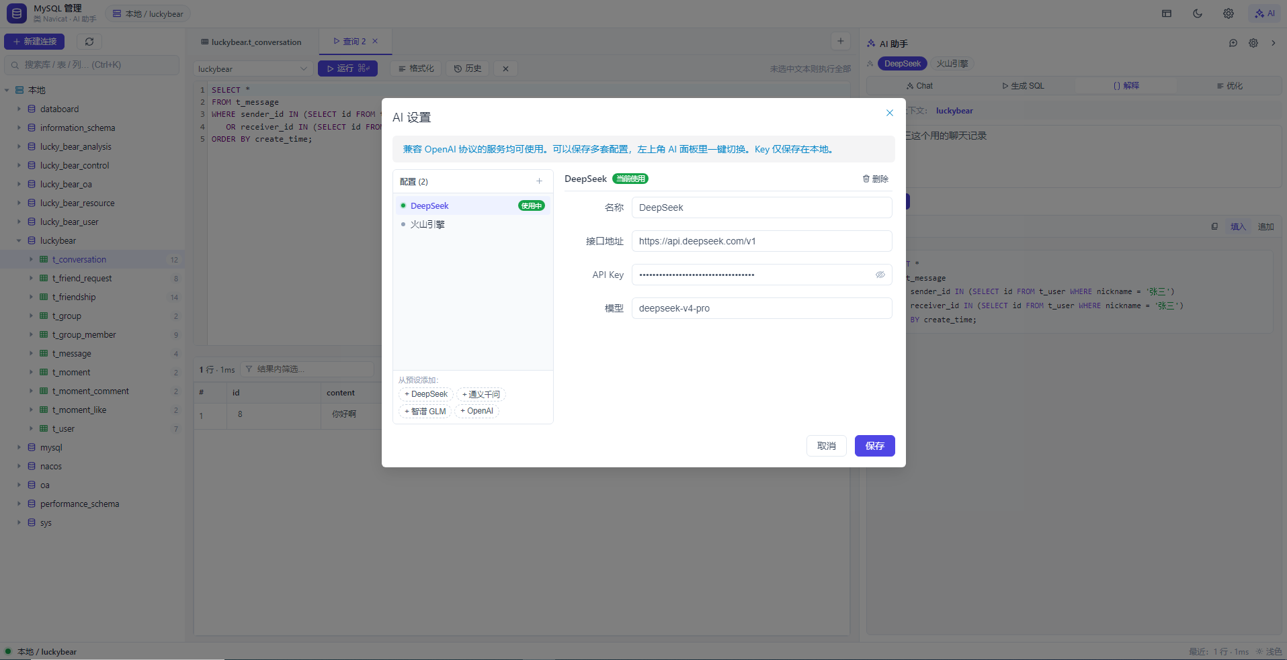Switch to 优化 tab in AI panel
Image resolution: width=1287 pixels, height=660 pixels.
point(1230,86)
